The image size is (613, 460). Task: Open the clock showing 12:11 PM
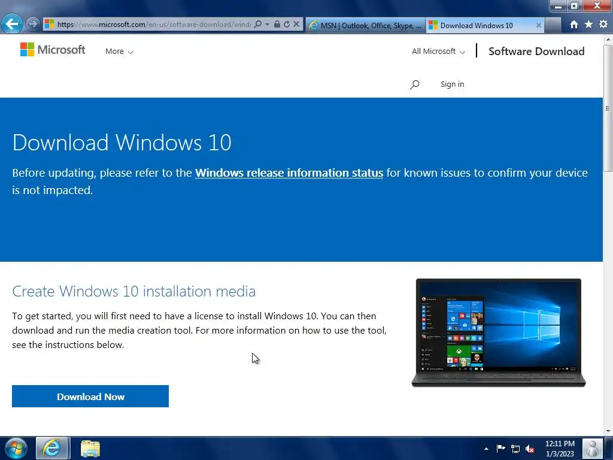(x=560, y=449)
